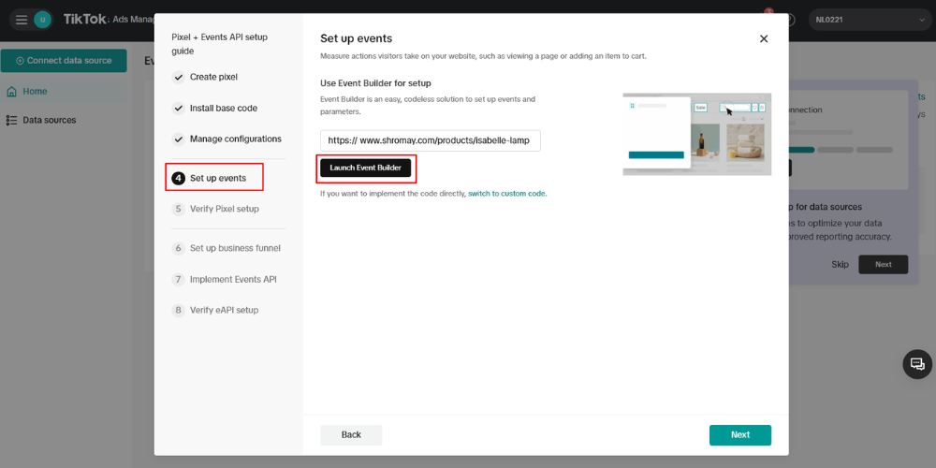
Task: Open the chat support bubble icon
Action: click(917, 364)
